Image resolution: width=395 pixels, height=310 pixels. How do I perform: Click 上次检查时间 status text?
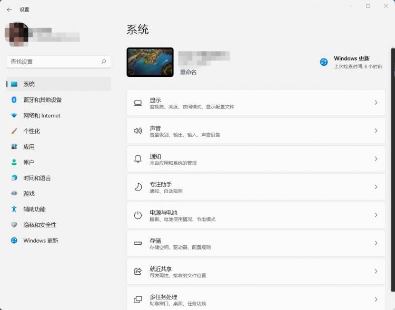coord(358,66)
